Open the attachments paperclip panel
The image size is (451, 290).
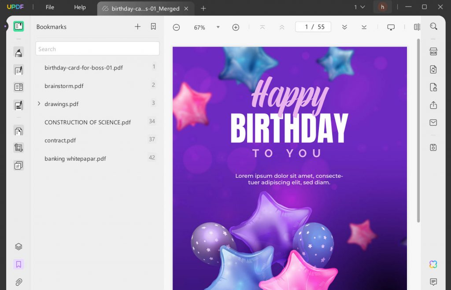coord(18,282)
